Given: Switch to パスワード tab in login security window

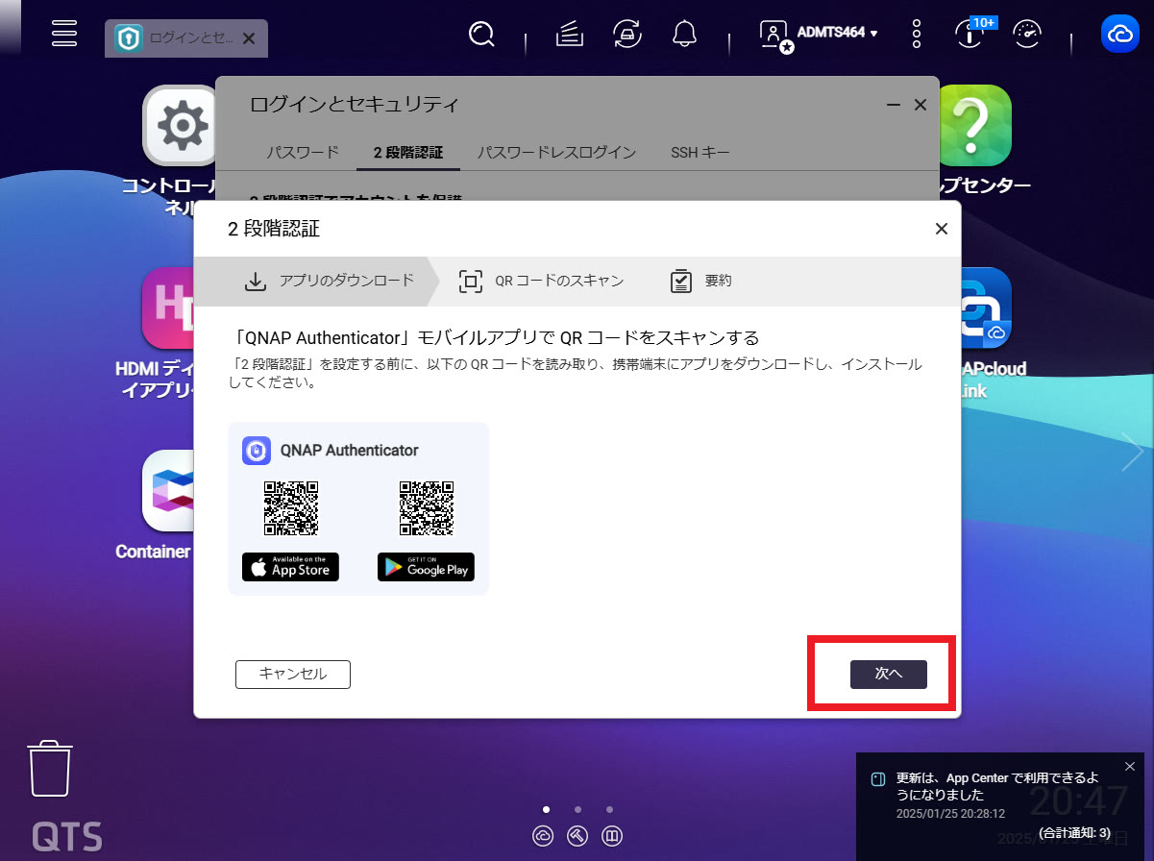Looking at the screenshot, I should [303, 152].
